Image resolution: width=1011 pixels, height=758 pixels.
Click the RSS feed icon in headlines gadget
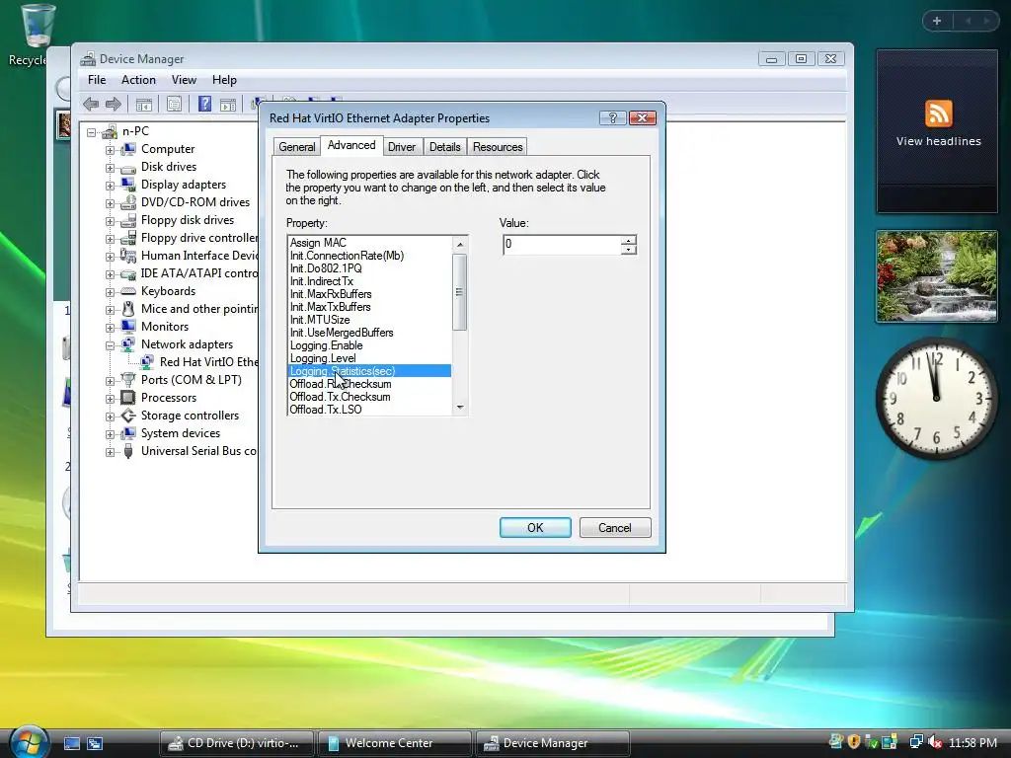click(x=938, y=114)
